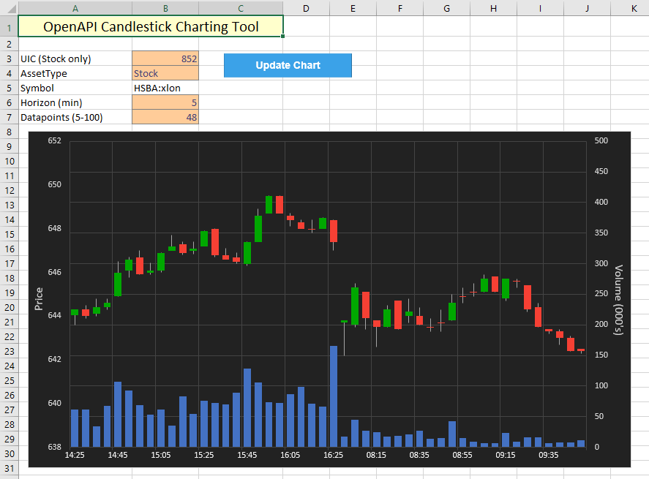This screenshot has height=479, width=649.
Task: Select the Volume (000's) axis title
Action: click(x=618, y=300)
